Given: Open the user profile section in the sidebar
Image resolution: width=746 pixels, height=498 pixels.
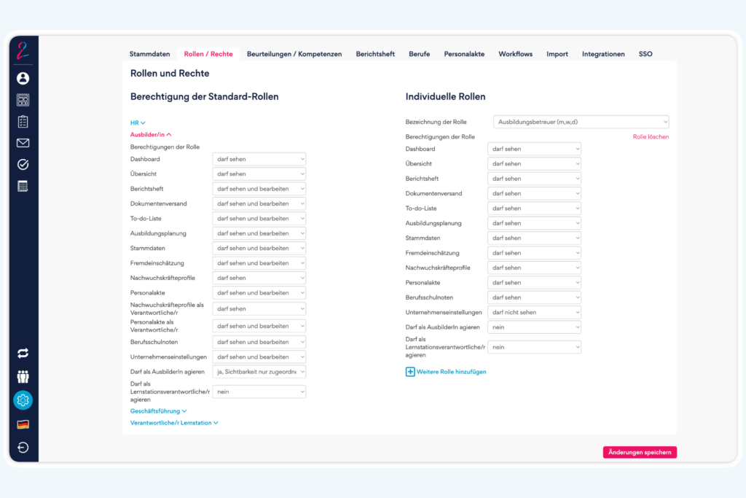Looking at the screenshot, I should [x=22, y=78].
